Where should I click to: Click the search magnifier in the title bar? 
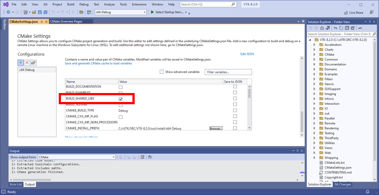click(x=233, y=4)
